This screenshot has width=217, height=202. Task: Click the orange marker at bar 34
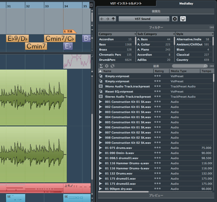coord(69,31)
